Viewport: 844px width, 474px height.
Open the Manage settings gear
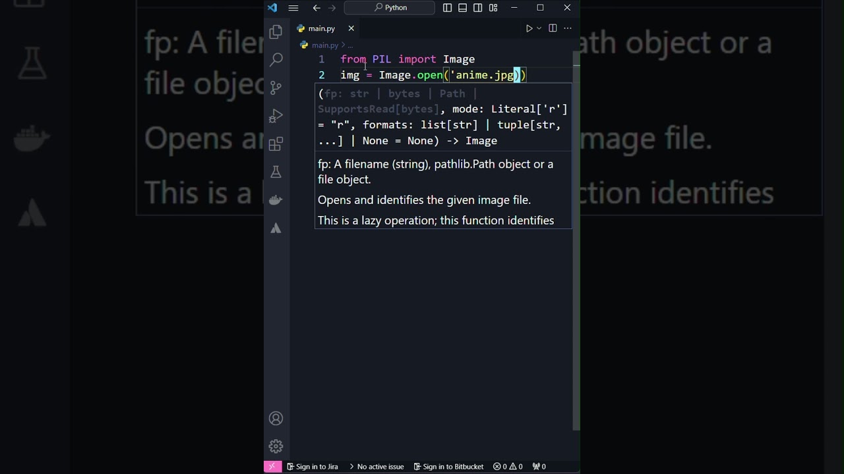click(276, 446)
